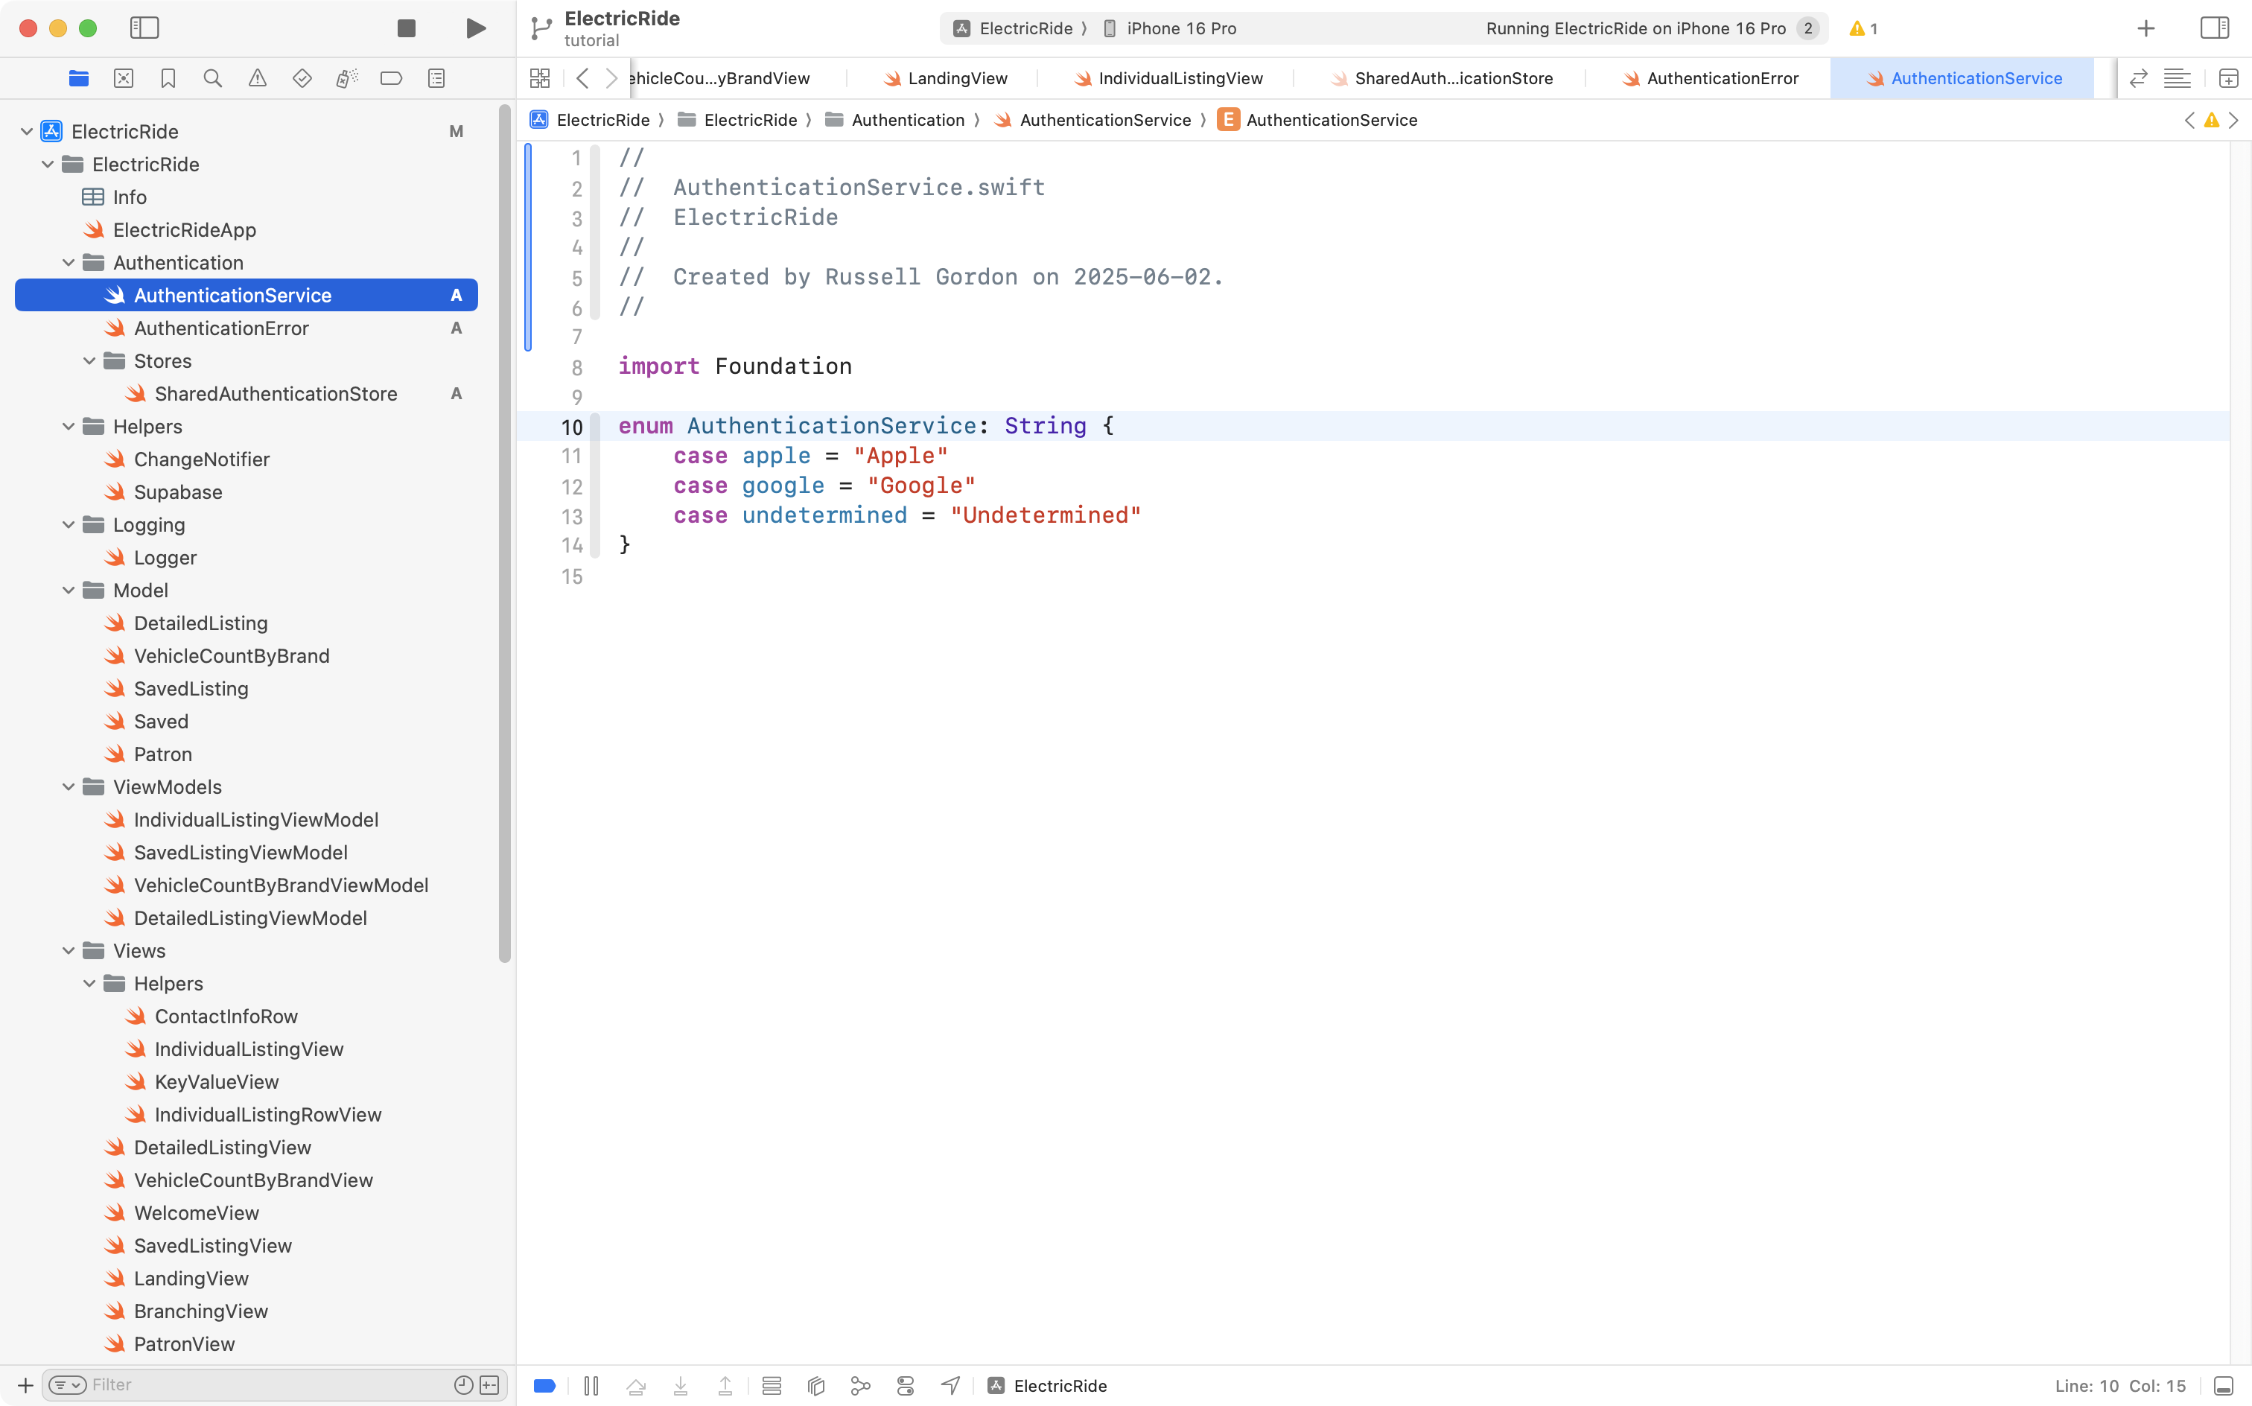Collapse the Model folder disclosure triangle
The height and width of the screenshot is (1406, 2252).
pos(69,591)
